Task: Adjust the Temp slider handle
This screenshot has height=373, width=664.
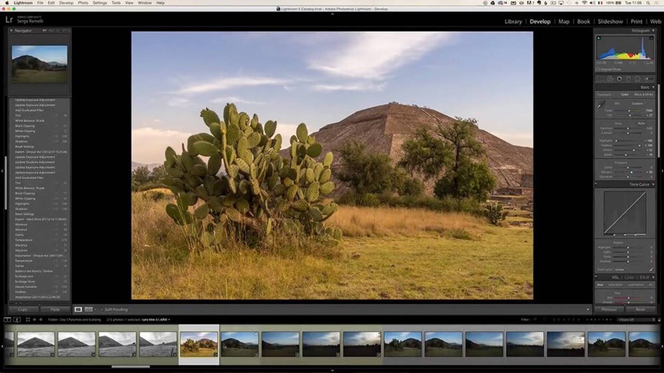Action: point(629,110)
